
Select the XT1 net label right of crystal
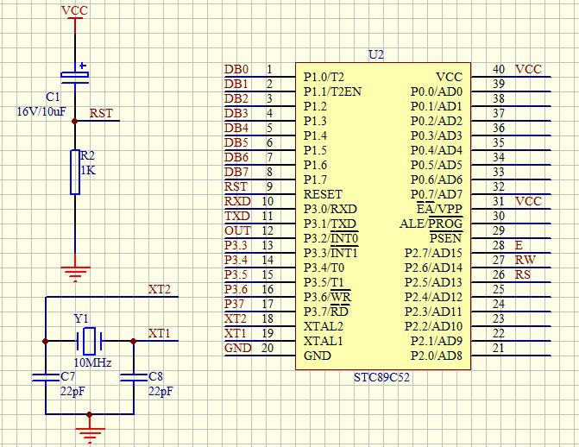(159, 334)
